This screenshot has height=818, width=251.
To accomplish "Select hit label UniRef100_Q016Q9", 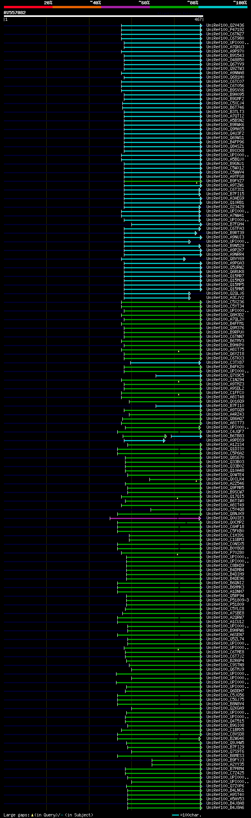I will pyautogui.click(x=225, y=402).
